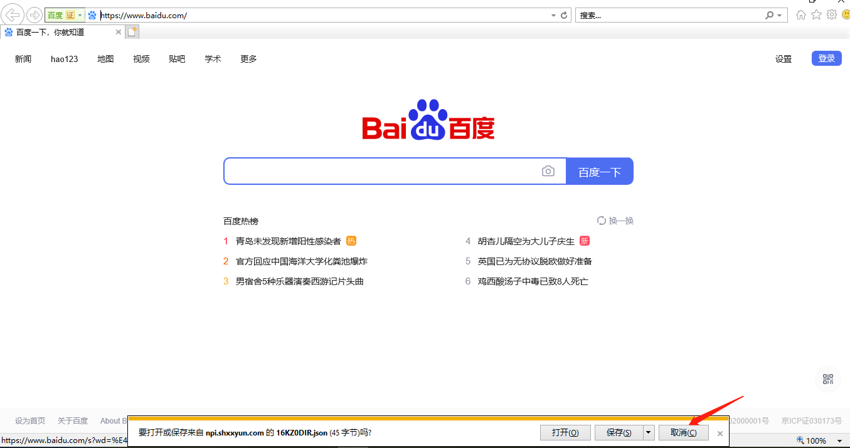Open the dropdown arrow next to 保存(S)
The height and width of the screenshot is (448, 850).
pos(649,432)
